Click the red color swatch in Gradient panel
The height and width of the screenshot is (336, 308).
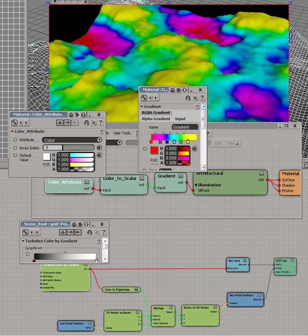154,150
